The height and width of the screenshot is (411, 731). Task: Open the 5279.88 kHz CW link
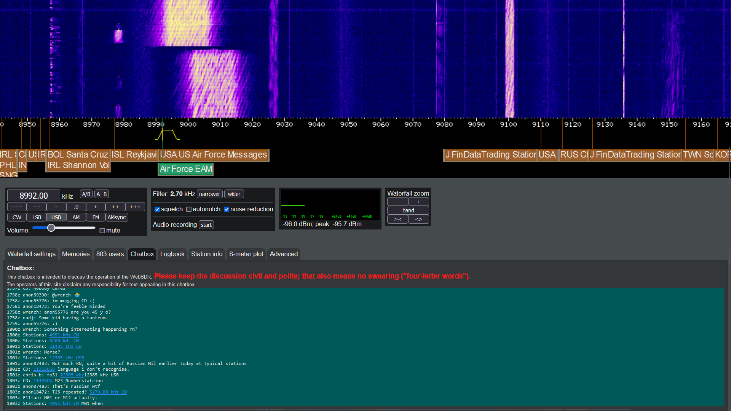tap(108, 392)
